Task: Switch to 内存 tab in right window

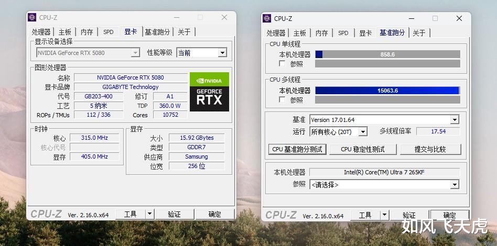Action: (322, 33)
